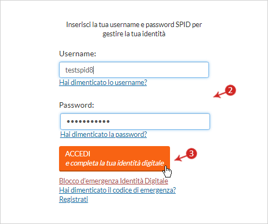Follow Hai dimenticato il codice di emergenza link
Viewport: 268px width, 224px height.
[117, 190]
